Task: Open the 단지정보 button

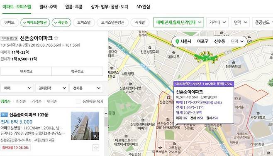Action: (26, 72)
